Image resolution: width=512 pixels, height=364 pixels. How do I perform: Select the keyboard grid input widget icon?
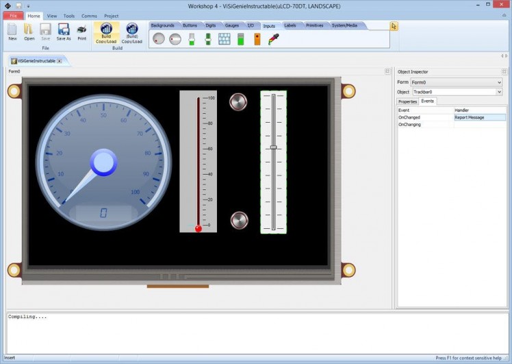point(224,39)
